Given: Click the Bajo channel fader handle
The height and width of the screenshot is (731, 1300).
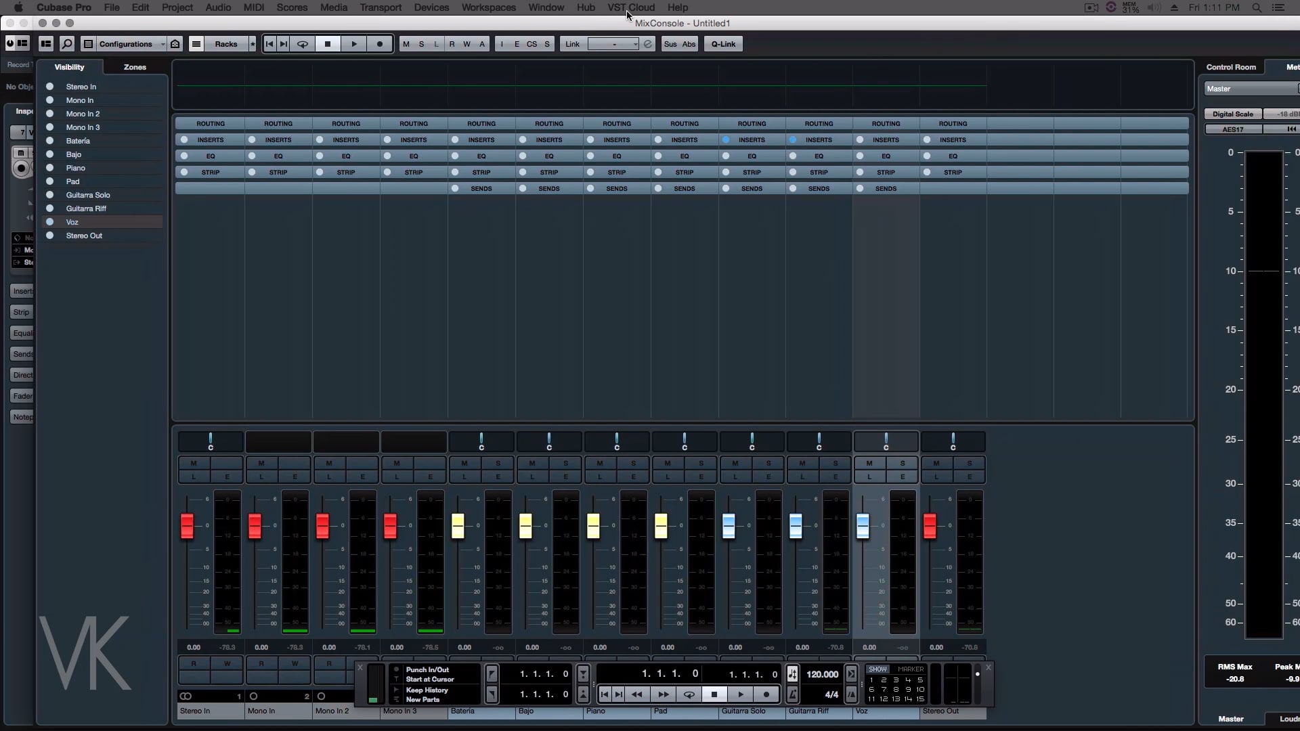Looking at the screenshot, I should (525, 526).
